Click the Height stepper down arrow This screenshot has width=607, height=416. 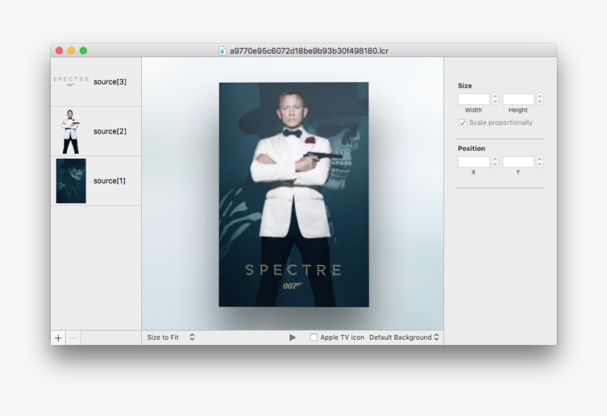[x=539, y=101]
